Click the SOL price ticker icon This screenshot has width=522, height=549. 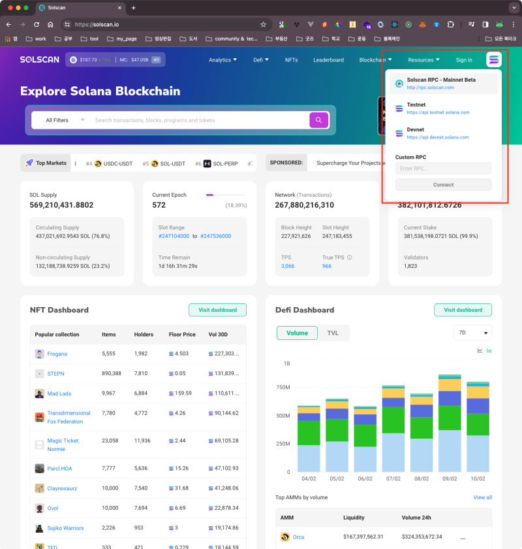pos(73,59)
